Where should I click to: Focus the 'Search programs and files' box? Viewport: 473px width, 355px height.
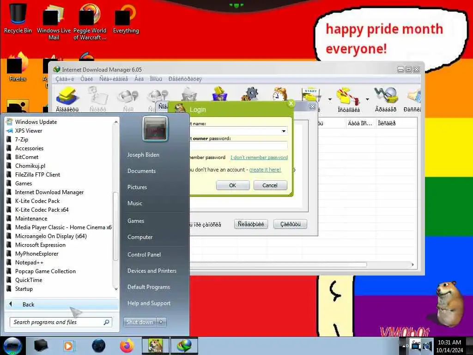pyautogui.click(x=61, y=322)
